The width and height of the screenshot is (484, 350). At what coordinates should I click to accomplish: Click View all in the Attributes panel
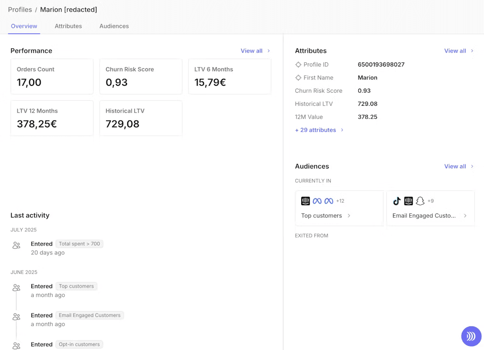[x=455, y=51]
